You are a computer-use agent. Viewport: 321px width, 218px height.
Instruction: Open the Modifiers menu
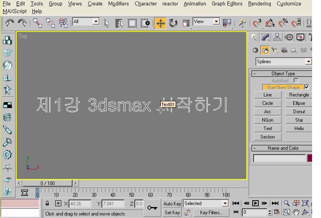(x=119, y=4)
